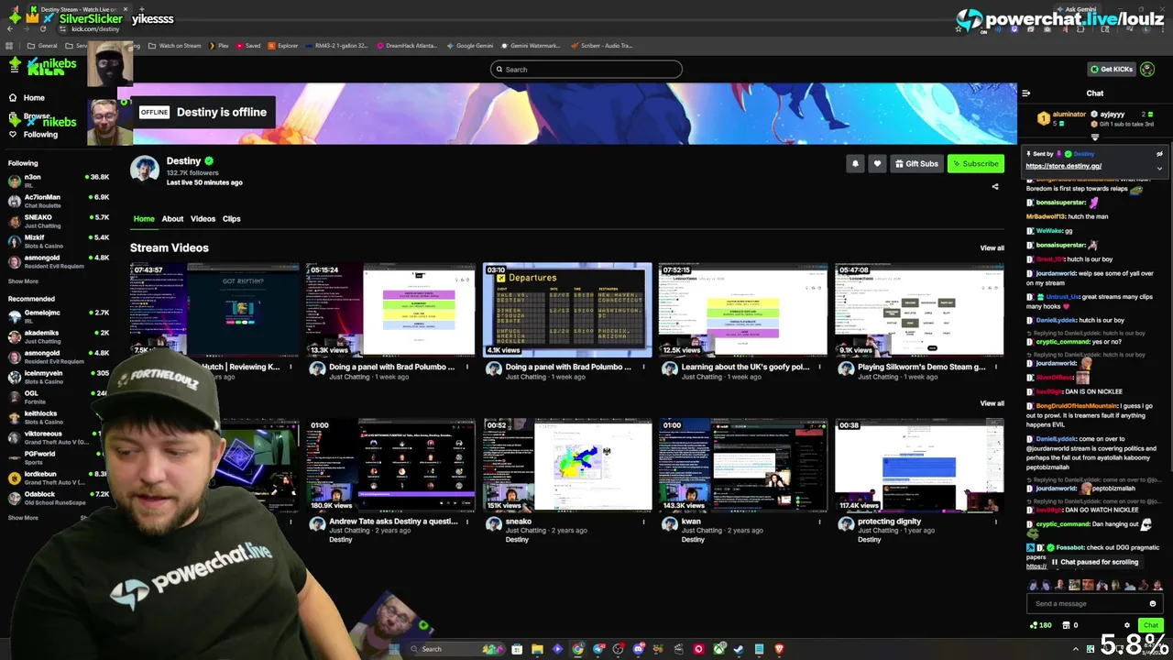Switch to the Clips channel tab
Viewport: 1173px width, 660px height.
(x=231, y=219)
